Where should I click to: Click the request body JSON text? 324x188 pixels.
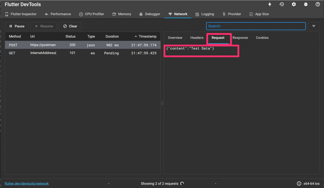(190, 48)
